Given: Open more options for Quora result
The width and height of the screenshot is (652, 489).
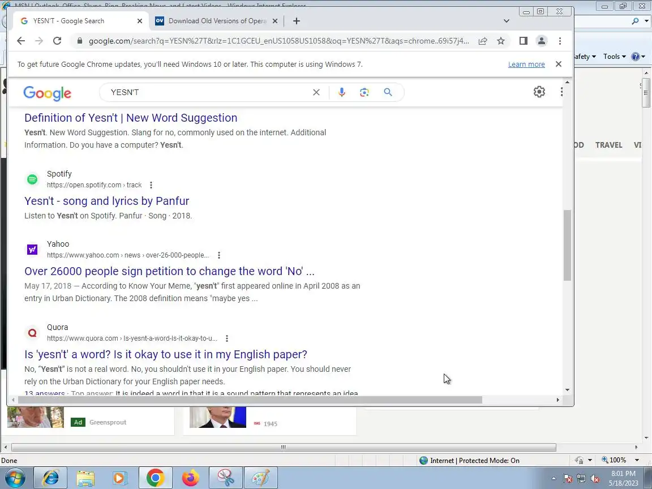Looking at the screenshot, I should [226, 338].
